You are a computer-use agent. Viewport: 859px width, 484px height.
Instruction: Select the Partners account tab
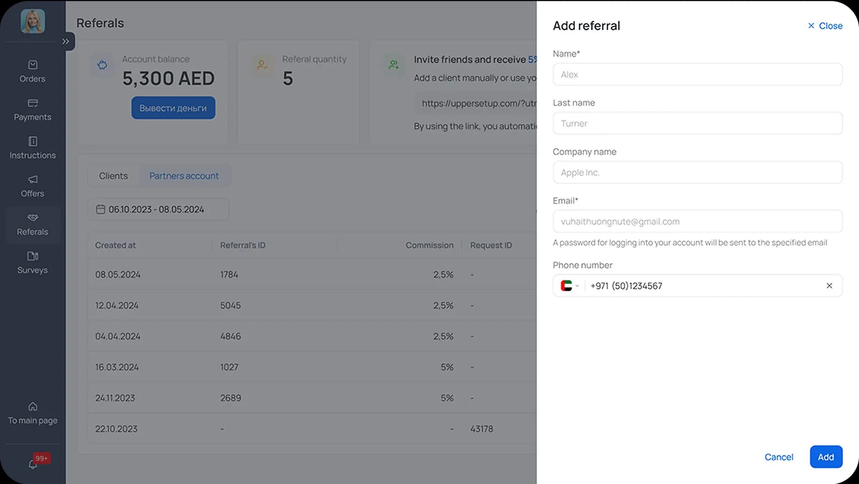pos(184,176)
